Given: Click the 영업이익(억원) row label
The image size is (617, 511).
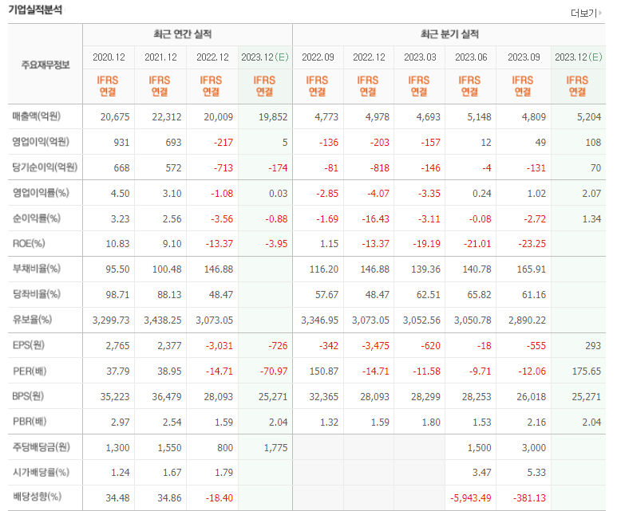Looking at the screenshot, I should click(41, 142).
